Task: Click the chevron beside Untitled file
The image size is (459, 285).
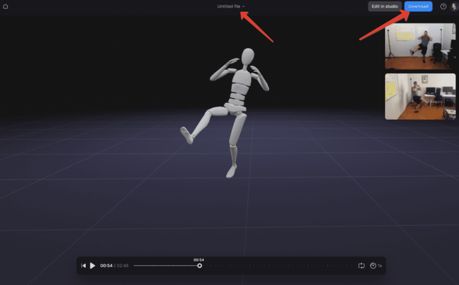Action: tap(243, 6)
